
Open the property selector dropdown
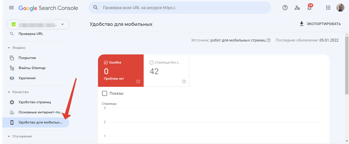tap(38, 24)
